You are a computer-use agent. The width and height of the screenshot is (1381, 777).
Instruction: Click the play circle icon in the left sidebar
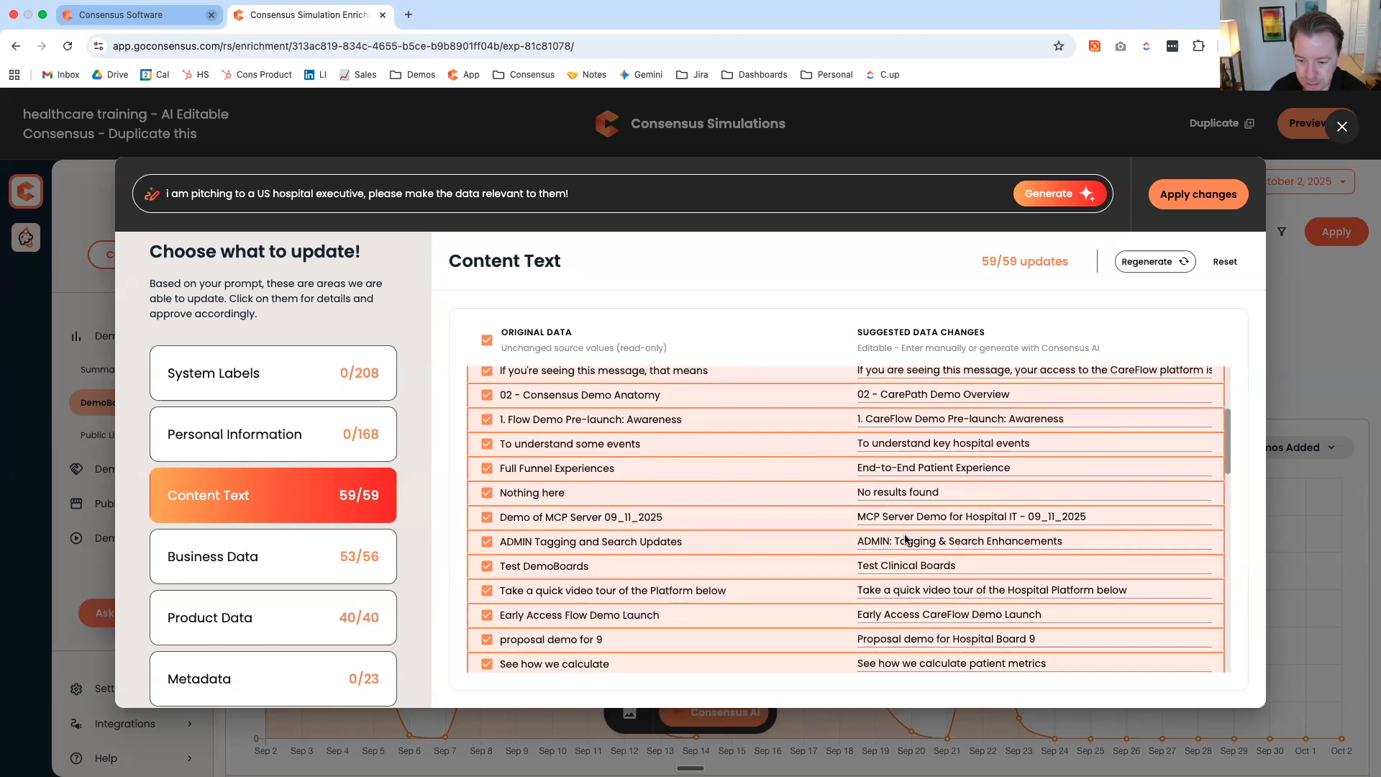pyautogui.click(x=76, y=537)
